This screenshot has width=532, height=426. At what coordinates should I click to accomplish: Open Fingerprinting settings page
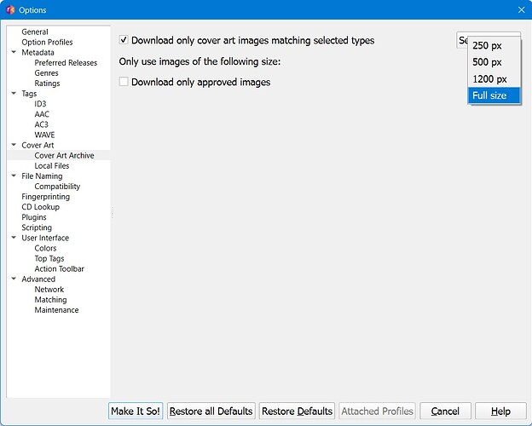tap(46, 196)
